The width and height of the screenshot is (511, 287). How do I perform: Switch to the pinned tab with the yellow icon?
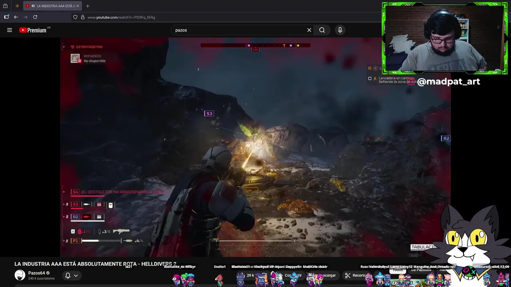click(17, 6)
